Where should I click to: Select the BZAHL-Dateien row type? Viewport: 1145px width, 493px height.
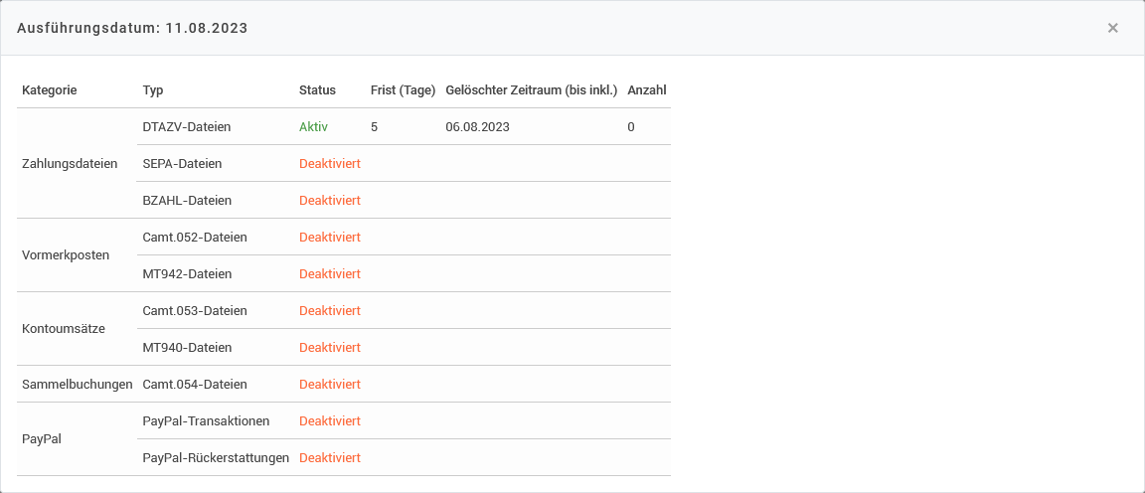pyautogui.click(x=187, y=201)
